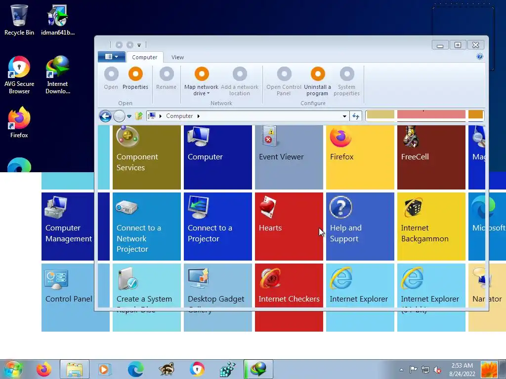
Task: Open the Windows Start button
Action: point(13,369)
